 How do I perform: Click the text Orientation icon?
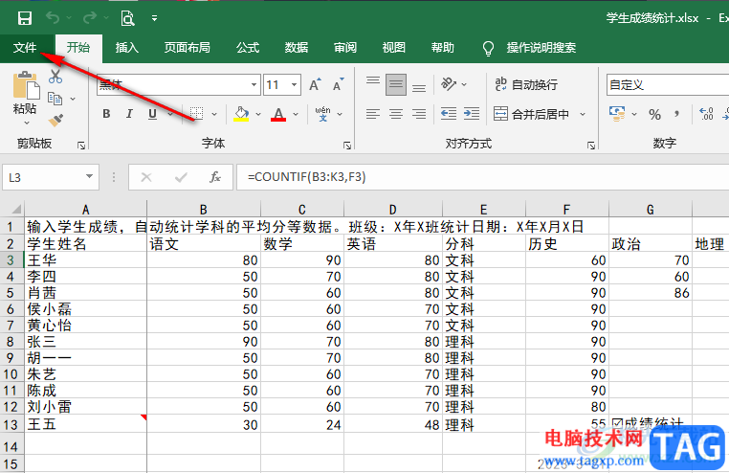pos(448,84)
